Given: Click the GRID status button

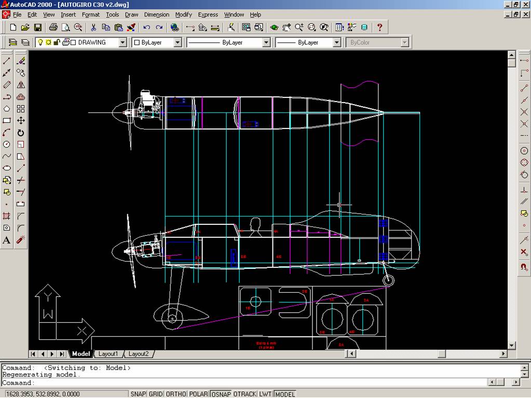Looking at the screenshot, I should coord(156,394).
